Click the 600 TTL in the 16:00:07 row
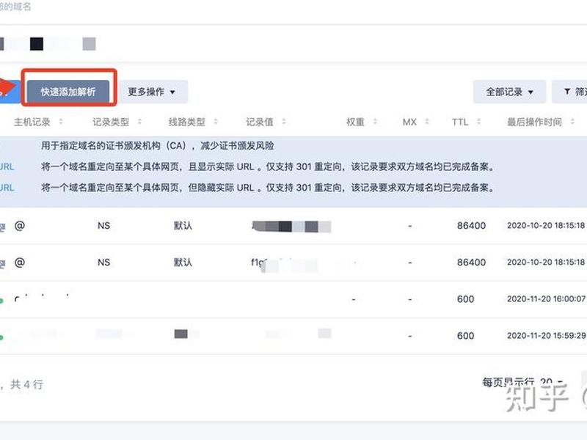This screenshot has height=440, width=587. click(465, 299)
